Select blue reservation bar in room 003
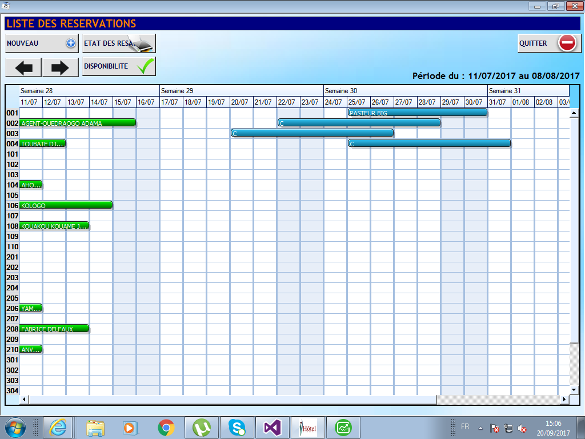The width and height of the screenshot is (585, 439). click(312, 133)
